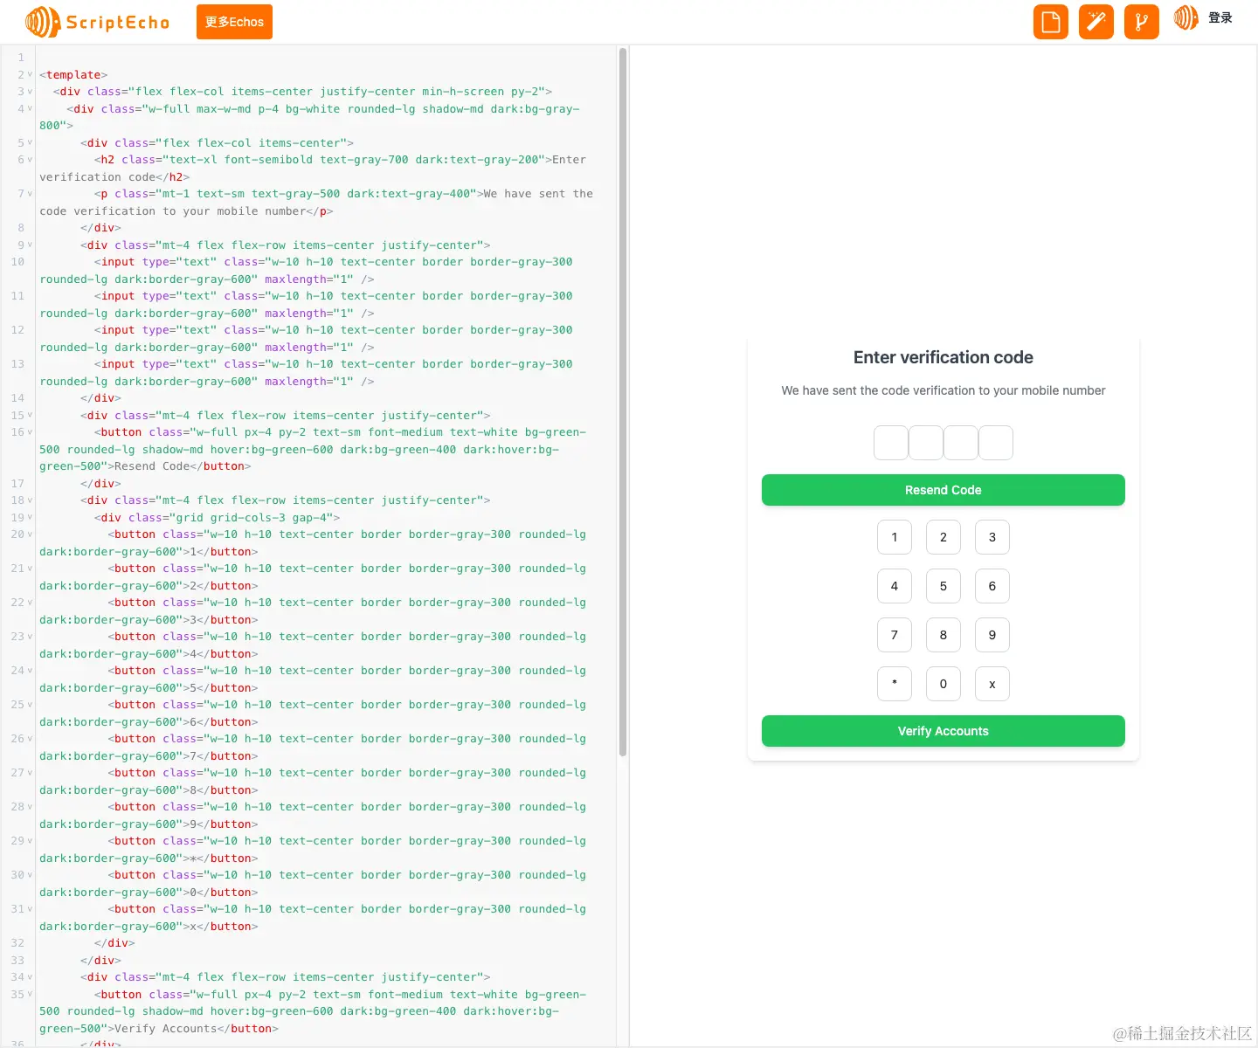The height and width of the screenshot is (1048, 1258).
Task: Tap keypad digit 2
Action: (x=943, y=537)
